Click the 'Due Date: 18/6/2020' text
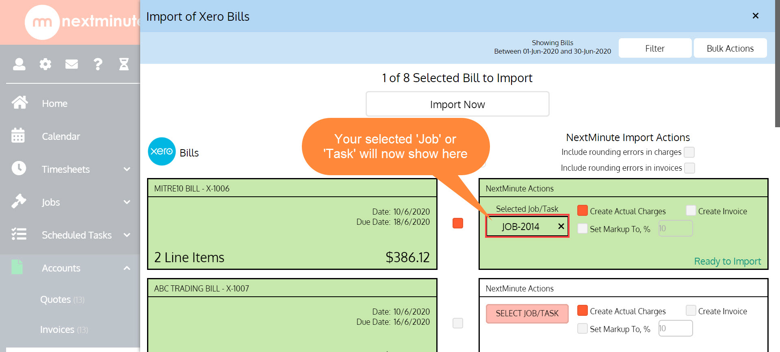This screenshot has height=352, width=780. [x=393, y=222]
